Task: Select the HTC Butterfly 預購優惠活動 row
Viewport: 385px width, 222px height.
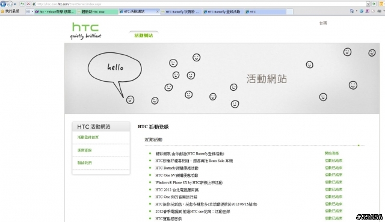Action: pyautogui.click(x=177, y=168)
